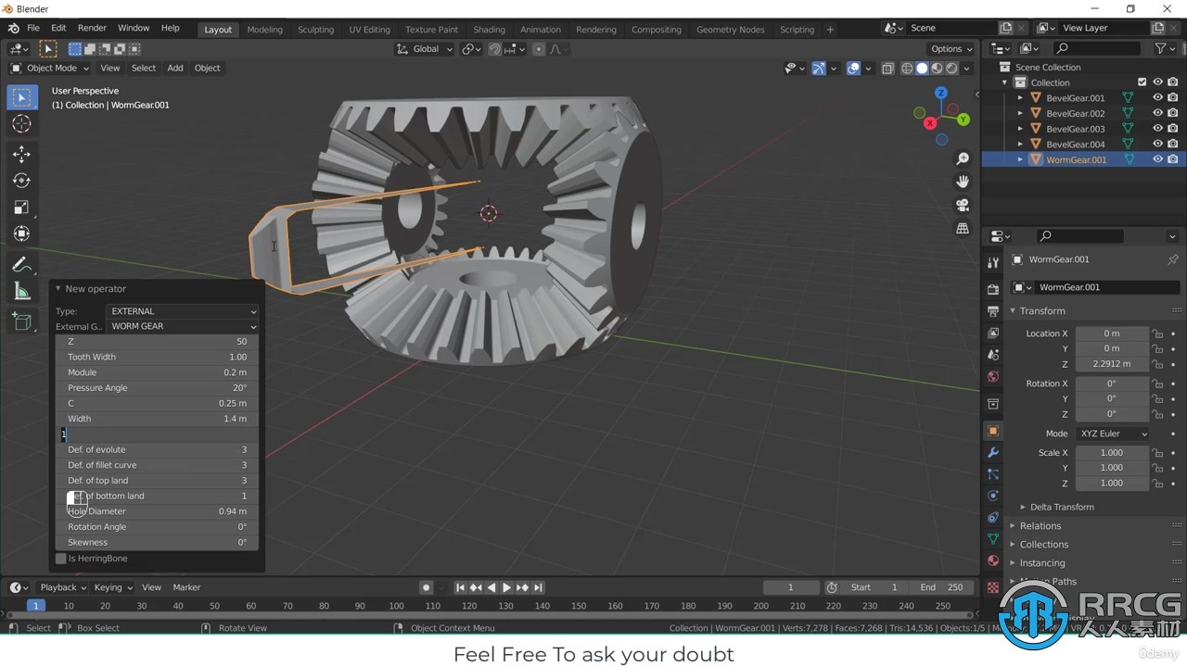Select the Add Cube tool
1187x667 pixels.
(22, 322)
